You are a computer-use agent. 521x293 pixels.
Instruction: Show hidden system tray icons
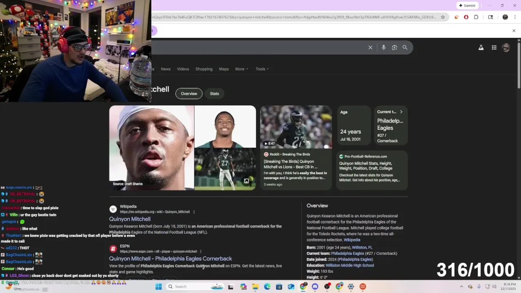[461, 286]
